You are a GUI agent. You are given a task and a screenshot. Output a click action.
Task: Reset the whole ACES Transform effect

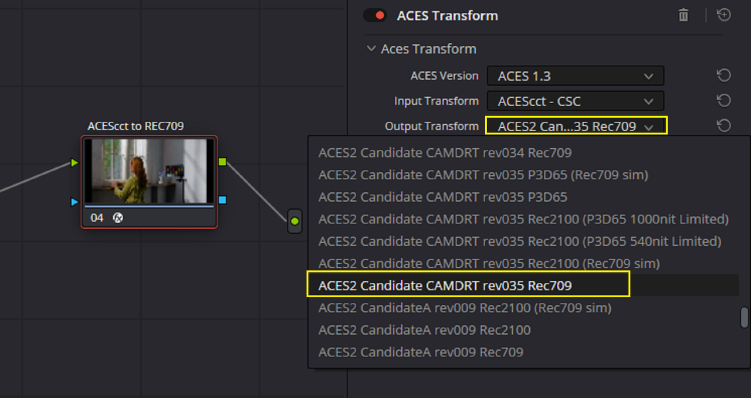[x=724, y=15]
